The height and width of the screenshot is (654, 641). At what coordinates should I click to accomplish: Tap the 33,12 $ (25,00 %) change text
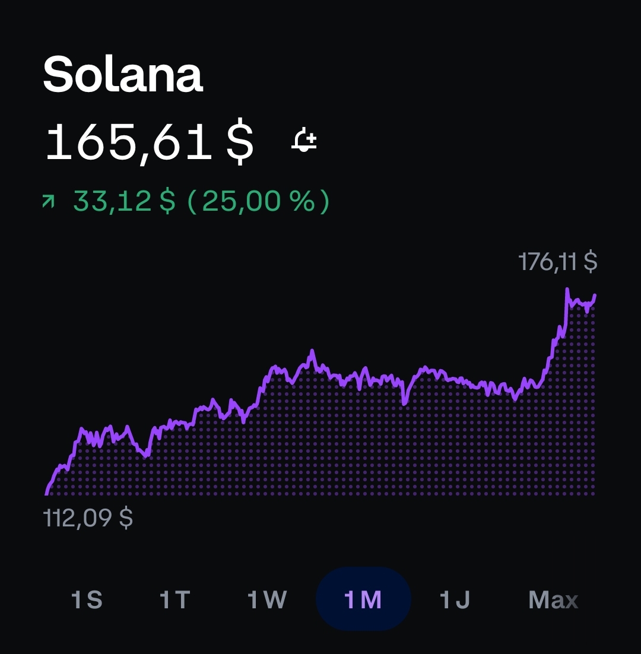(x=201, y=201)
